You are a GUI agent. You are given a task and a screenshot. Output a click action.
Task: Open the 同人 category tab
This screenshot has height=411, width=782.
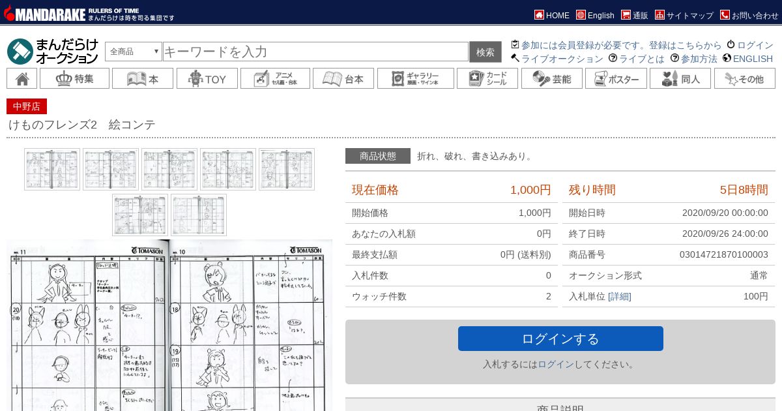(680, 78)
